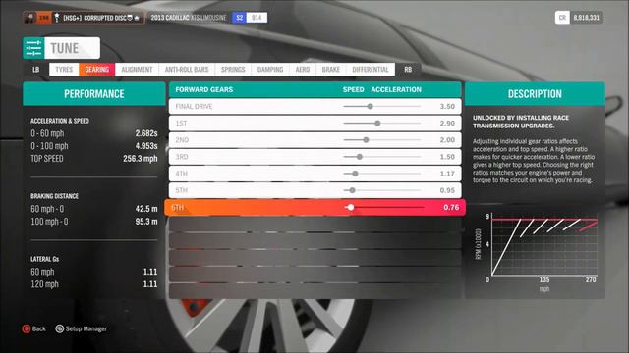
Task: Click the Tune sliders icon
Action: click(33, 48)
